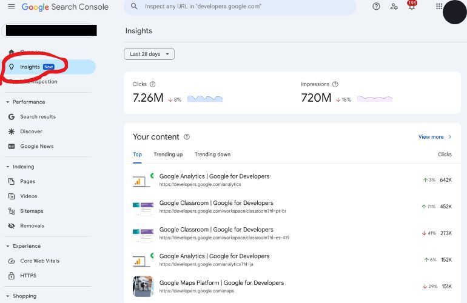The width and height of the screenshot is (467, 303).
Task: Open the help question mark icon
Action: pyautogui.click(x=376, y=6)
